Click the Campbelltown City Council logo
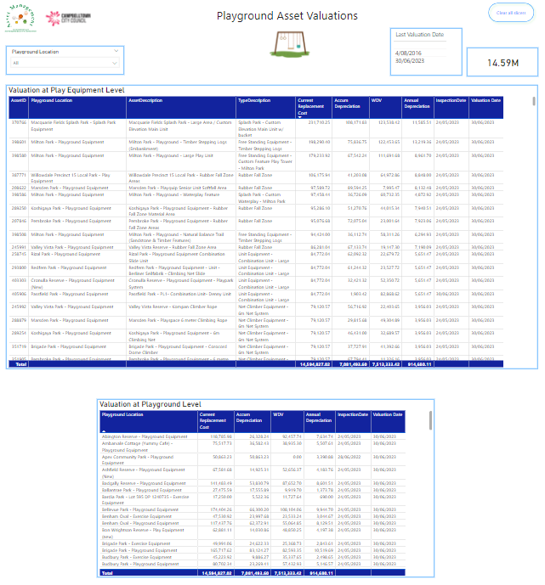The width and height of the screenshot is (545, 585). click(x=68, y=18)
